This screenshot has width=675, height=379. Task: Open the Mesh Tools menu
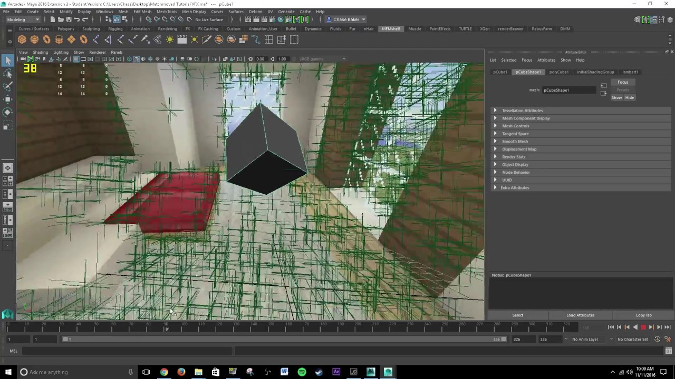[x=167, y=12]
